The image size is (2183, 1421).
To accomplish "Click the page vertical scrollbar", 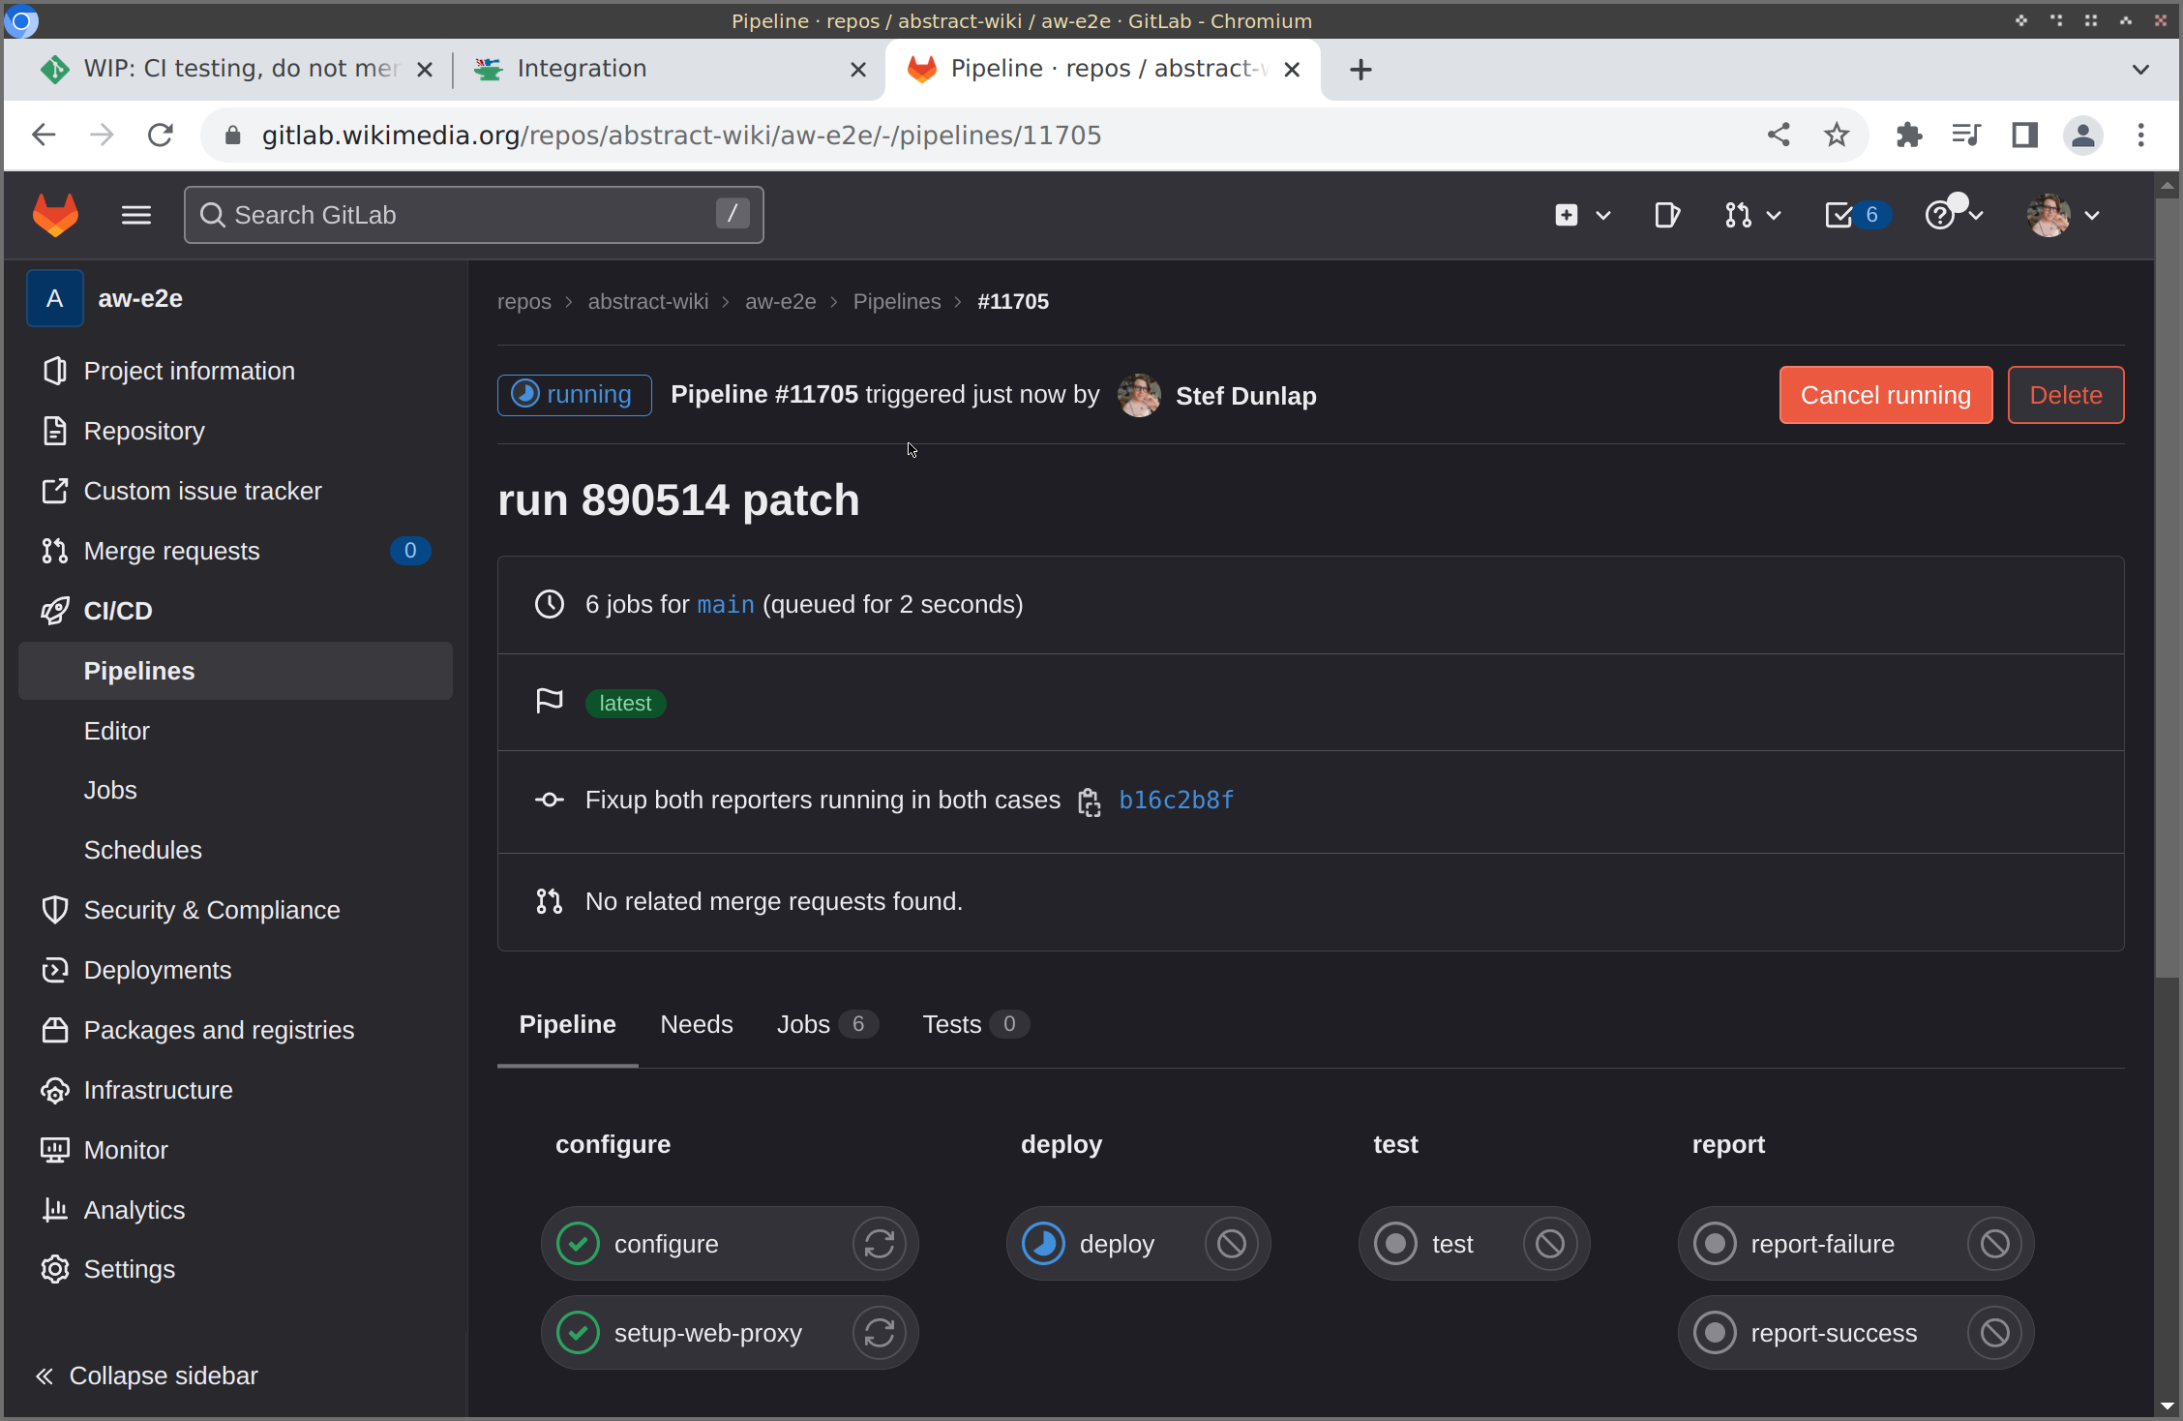I will 2167,581.
